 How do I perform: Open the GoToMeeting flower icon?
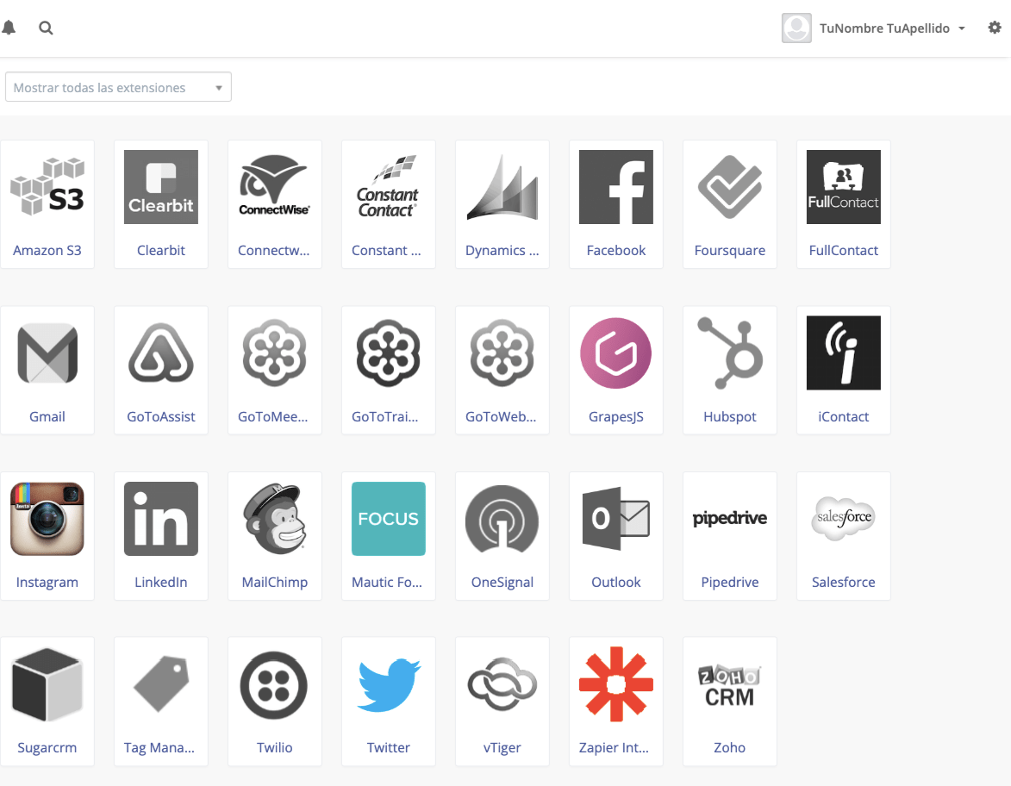275,353
